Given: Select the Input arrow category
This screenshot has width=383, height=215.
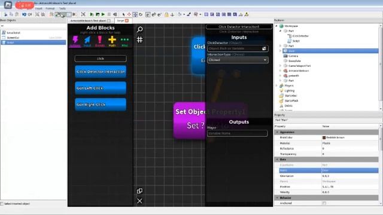Looking at the screenshot, I should pyautogui.click(x=87, y=41).
